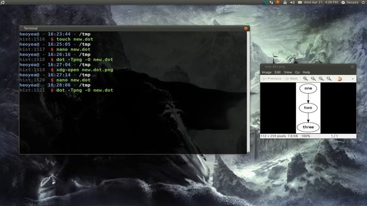Click the normal size magnifier in viewer toolbar
This screenshot has width=367, height=206.
point(321,79)
